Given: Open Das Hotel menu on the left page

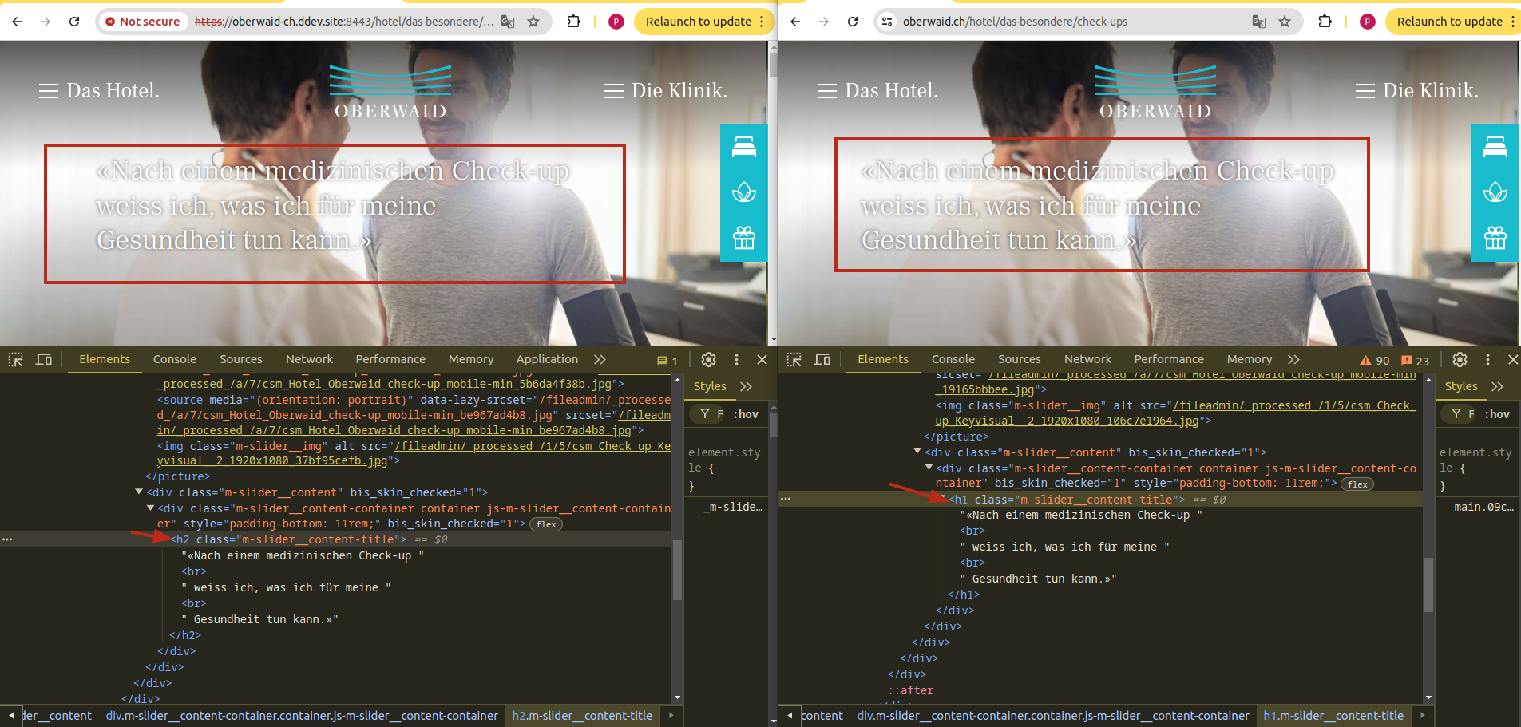Looking at the screenshot, I should (x=99, y=91).
